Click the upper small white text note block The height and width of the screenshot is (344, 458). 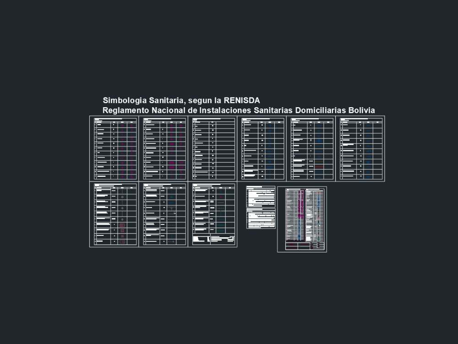click(x=261, y=197)
